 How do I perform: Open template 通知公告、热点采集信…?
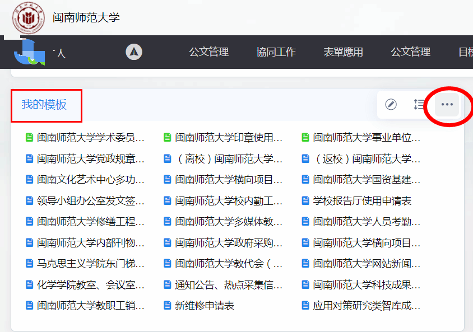click(229, 285)
